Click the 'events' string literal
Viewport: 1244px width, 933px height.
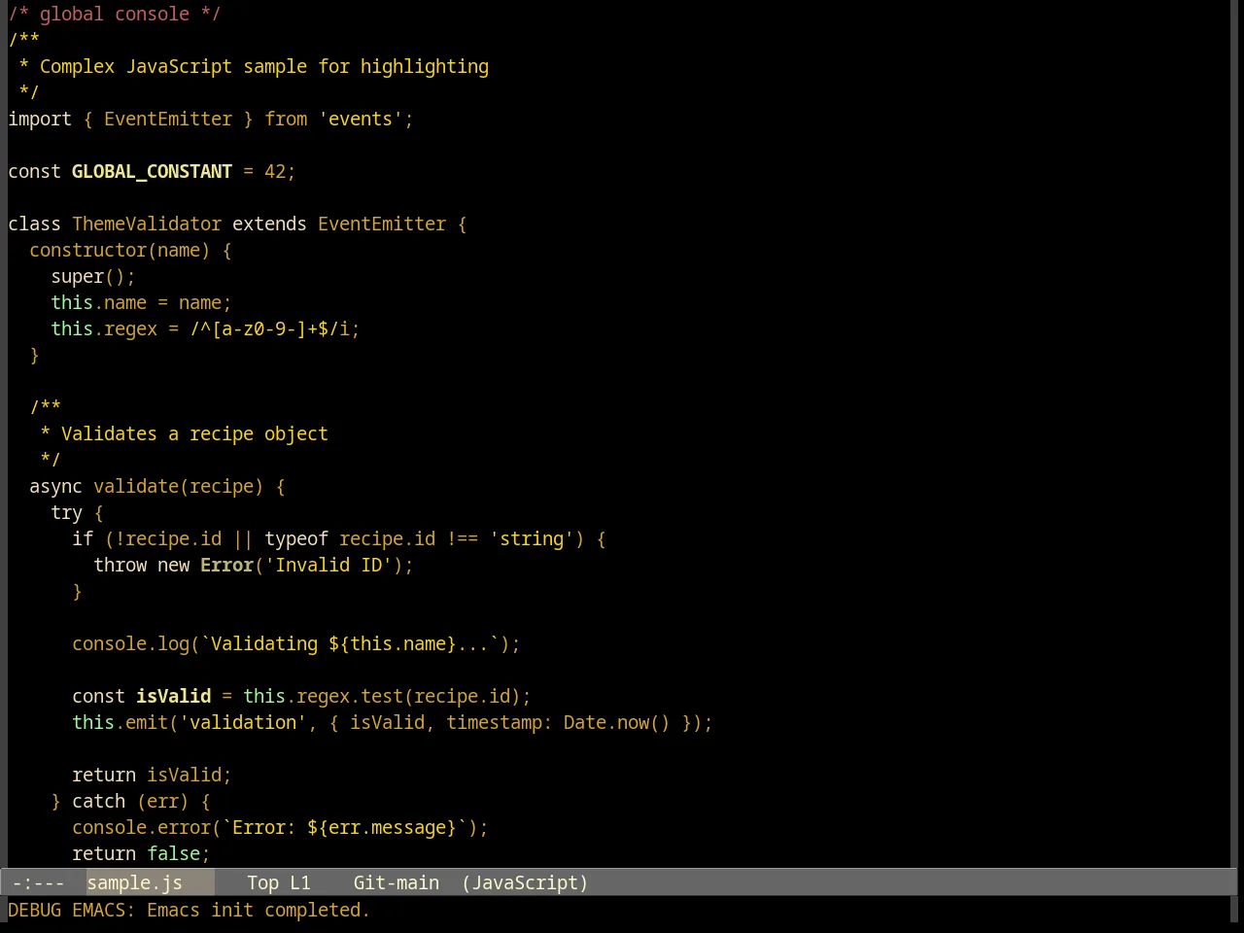(x=361, y=119)
